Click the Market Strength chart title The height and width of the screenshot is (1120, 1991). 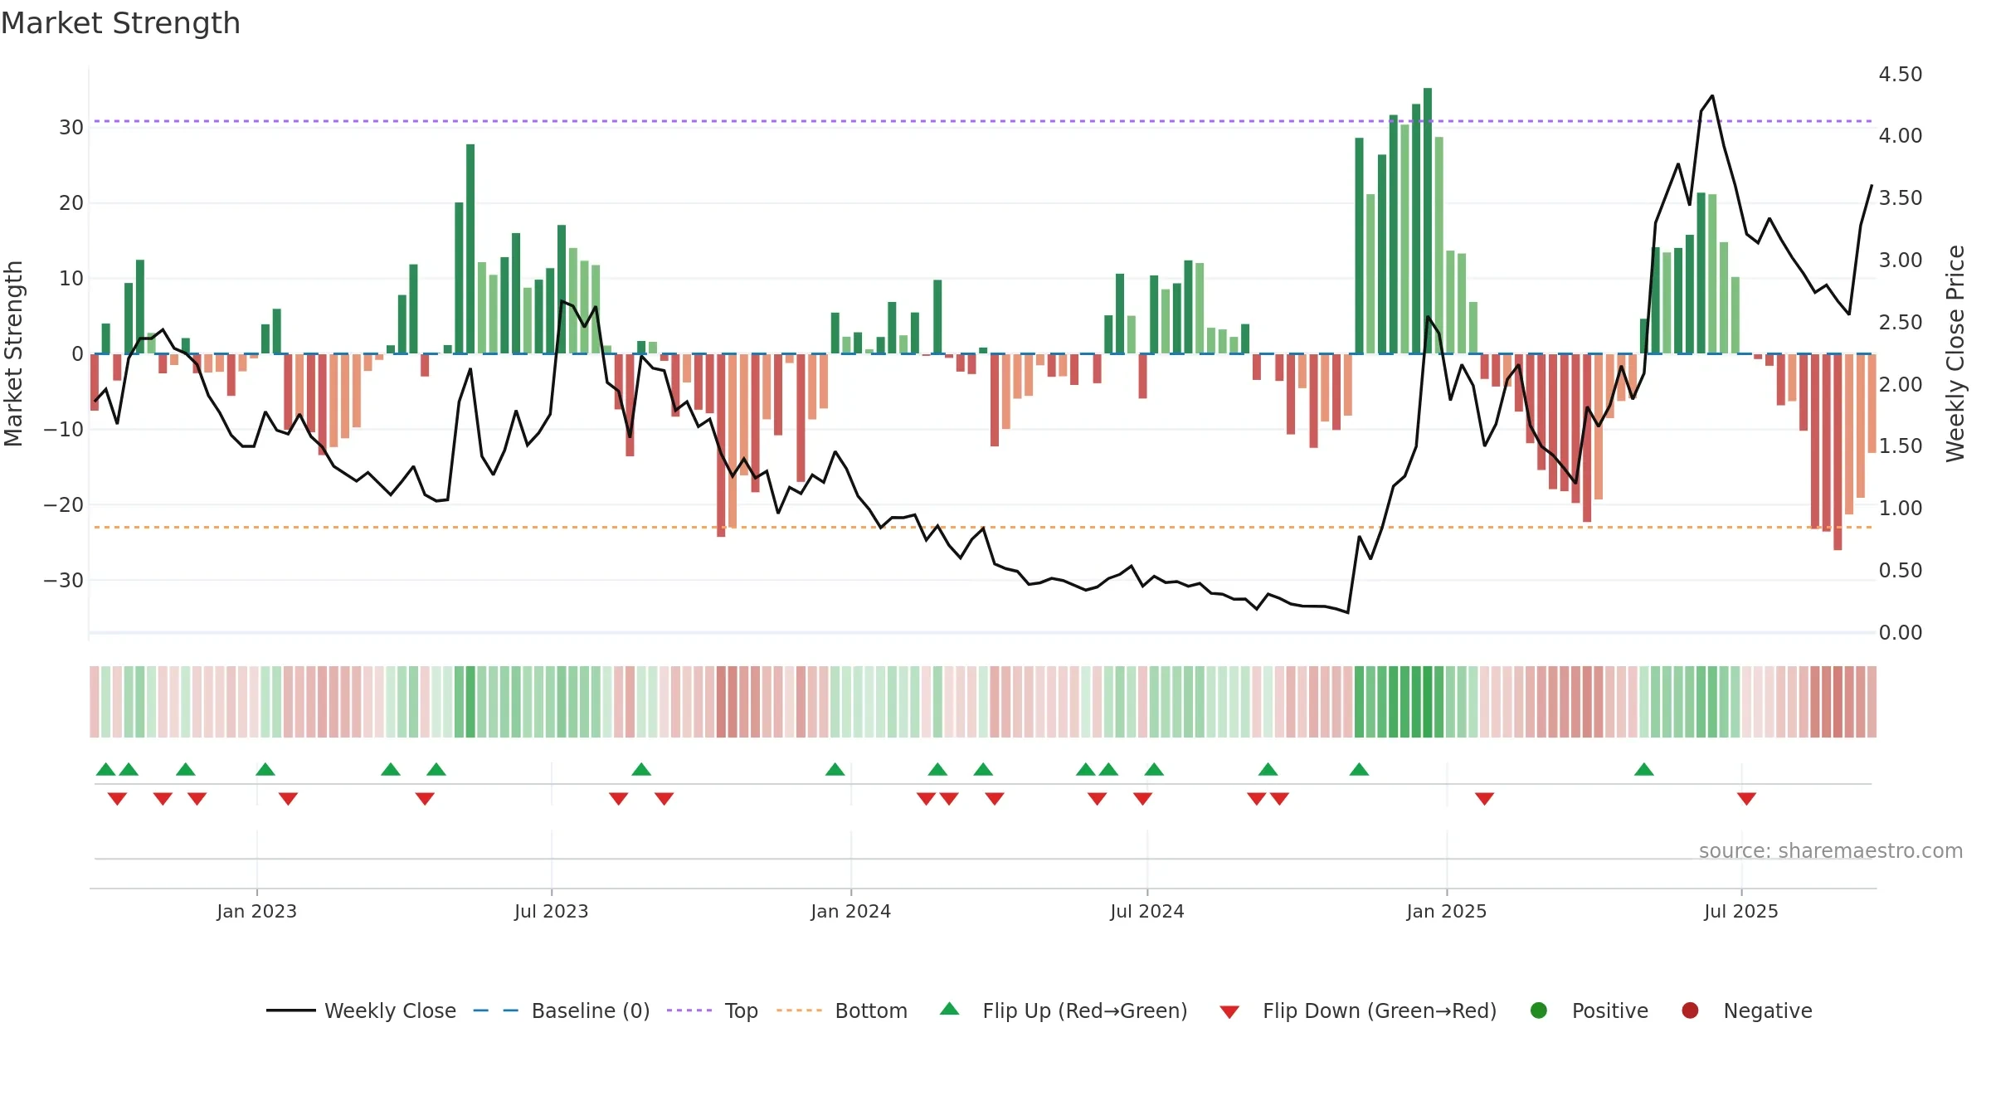120,23
